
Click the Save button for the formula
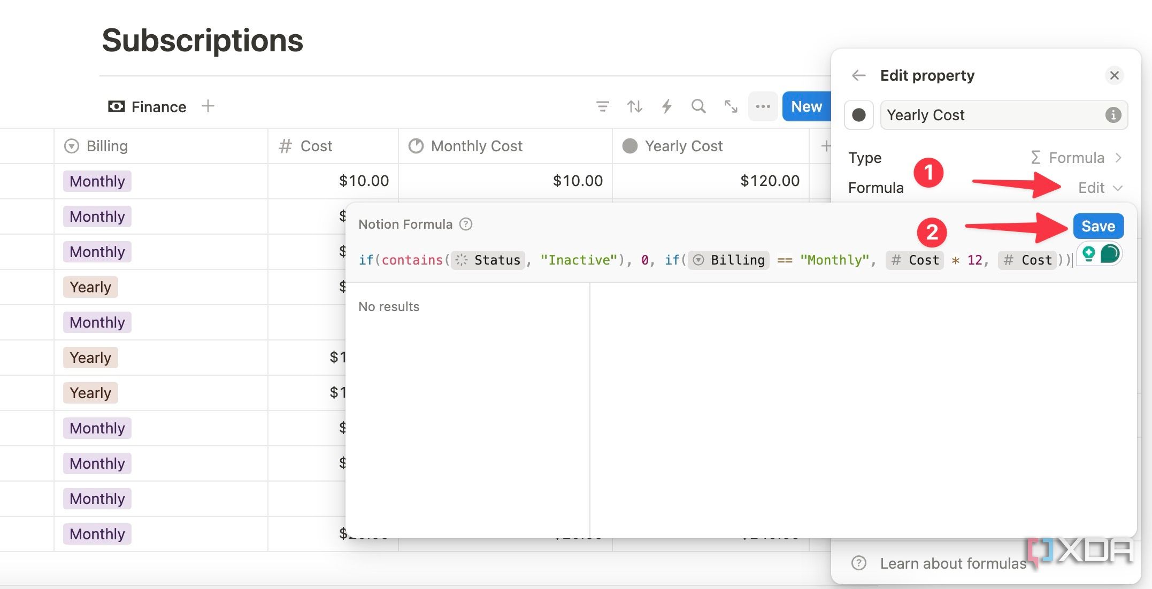(1098, 226)
